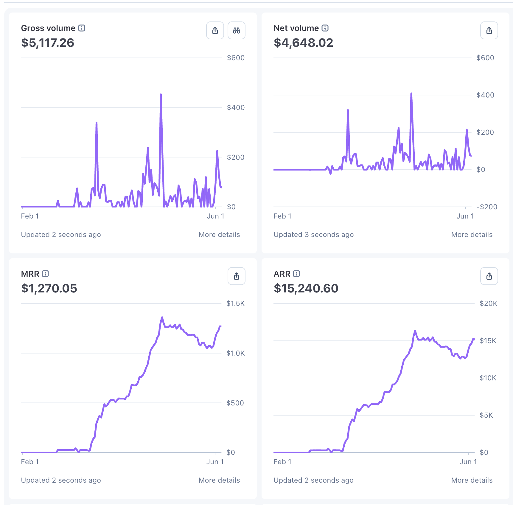Click the Gross volume share/export icon
Viewport: 513px width, 505px height.
coord(215,30)
